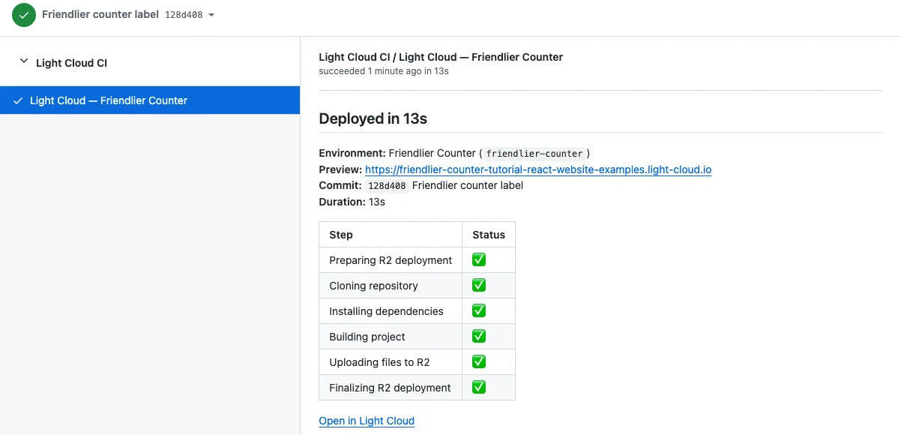Click the Uploading files to R2 checkmark
The height and width of the screenshot is (435, 901).
point(479,361)
